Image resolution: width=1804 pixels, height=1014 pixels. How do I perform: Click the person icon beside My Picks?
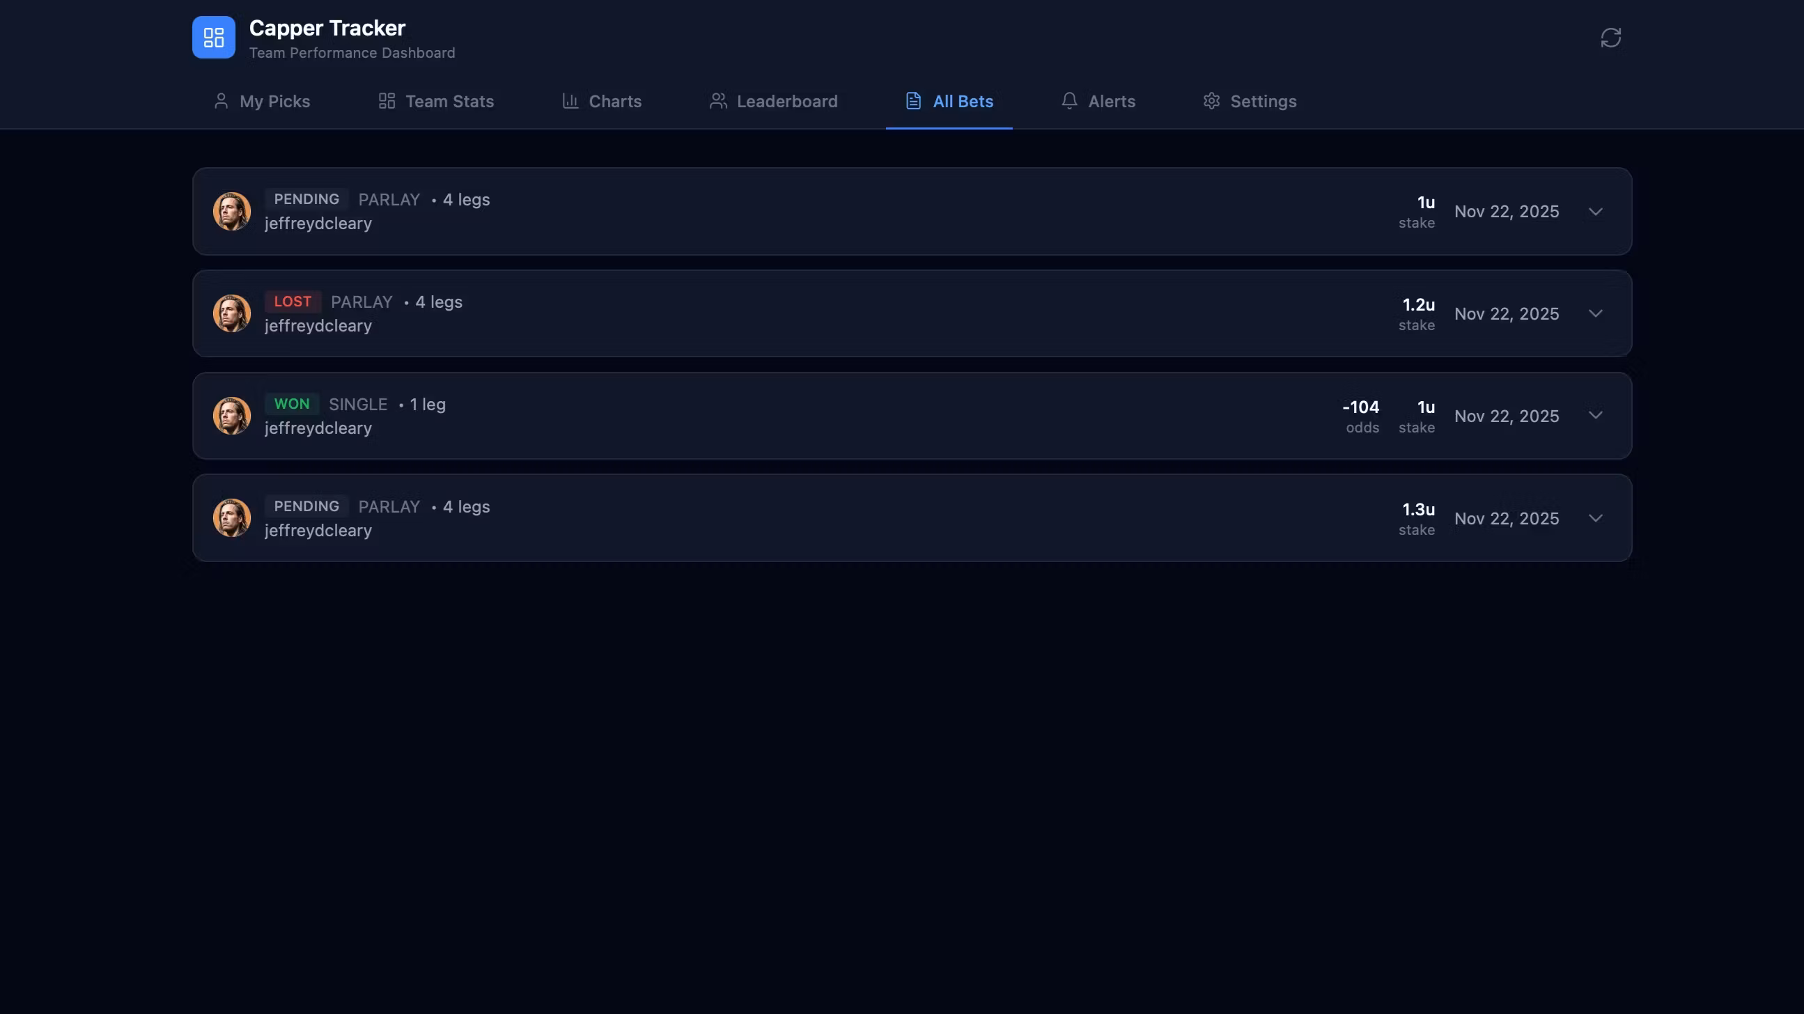tap(221, 101)
